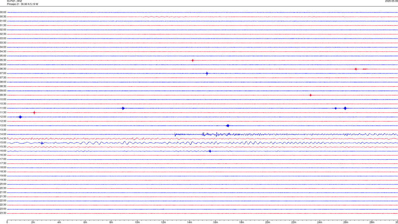This screenshot has width=398, height=224.
Task: Click the 4m axis tick label
Action: tap(59, 222)
